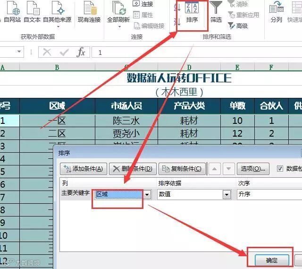Click cell containing 二区
The image size is (302, 269).
point(57,133)
